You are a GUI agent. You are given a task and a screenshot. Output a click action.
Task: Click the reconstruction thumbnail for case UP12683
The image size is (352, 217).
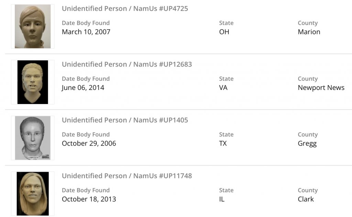tap(33, 82)
